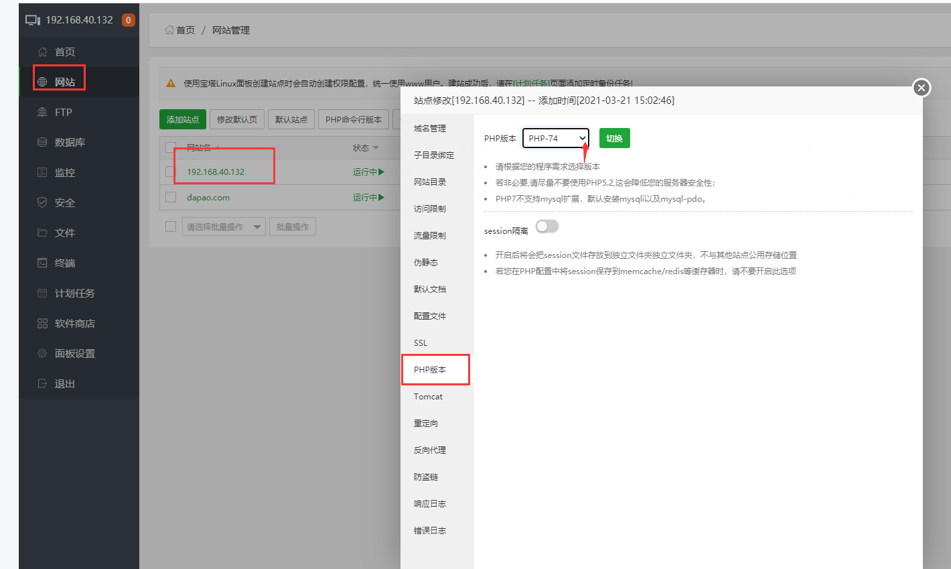Click the globe icon beside 网站
The height and width of the screenshot is (569, 951).
(x=42, y=82)
